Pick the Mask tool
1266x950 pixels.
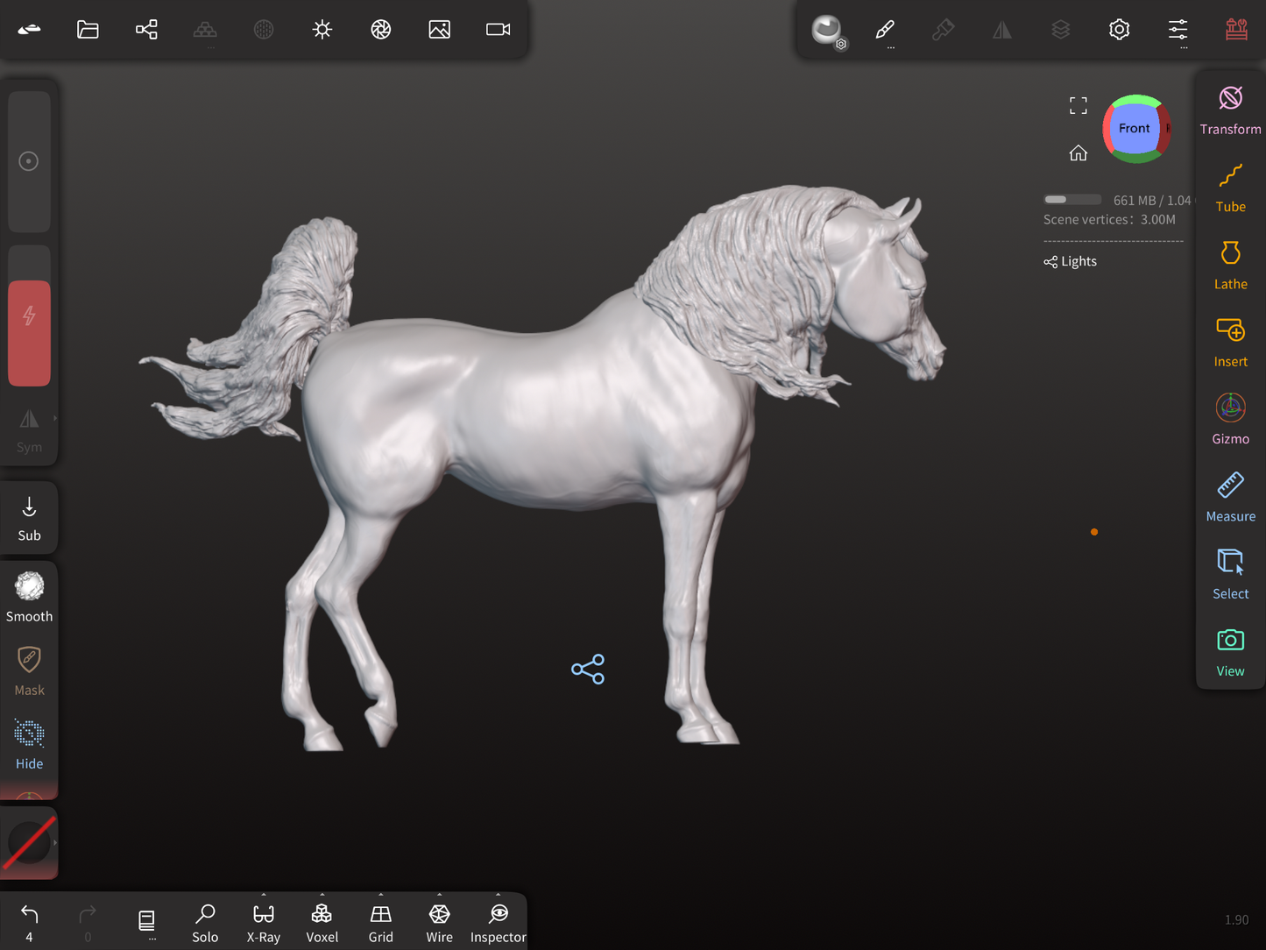(x=29, y=670)
